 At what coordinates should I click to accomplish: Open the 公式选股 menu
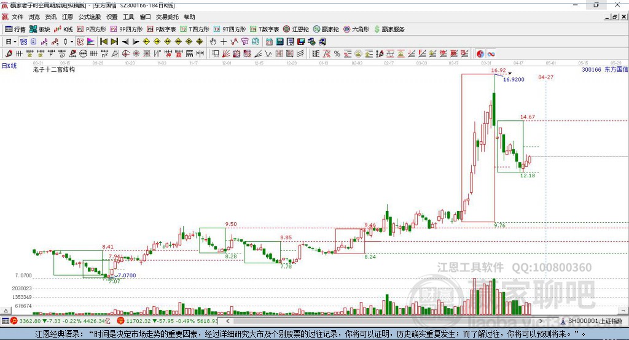click(90, 17)
